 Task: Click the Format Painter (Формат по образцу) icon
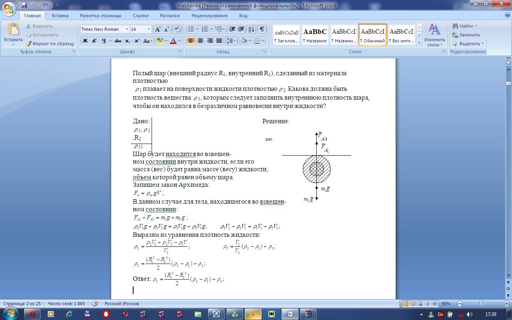(x=29, y=44)
